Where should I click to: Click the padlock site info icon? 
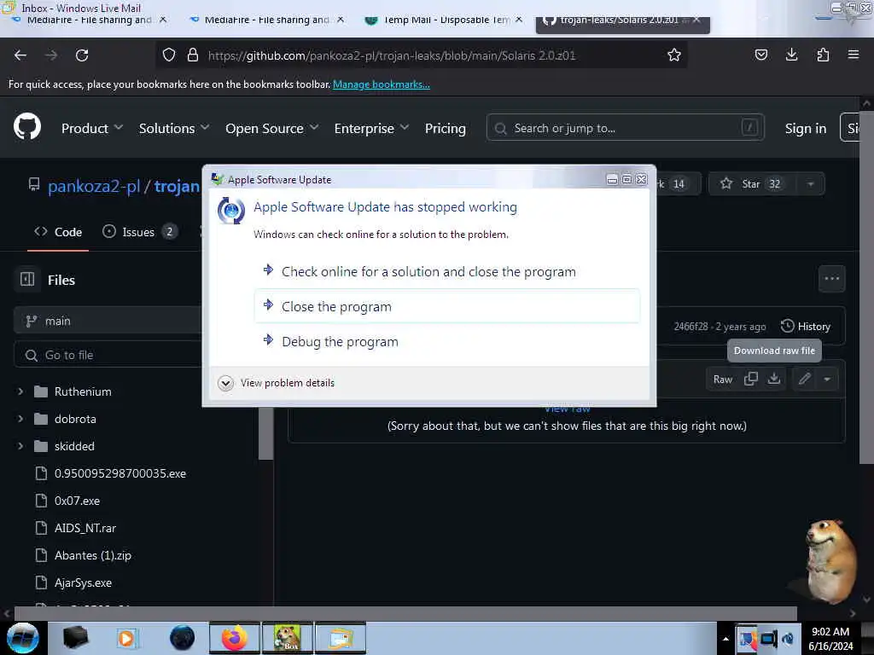pos(193,55)
